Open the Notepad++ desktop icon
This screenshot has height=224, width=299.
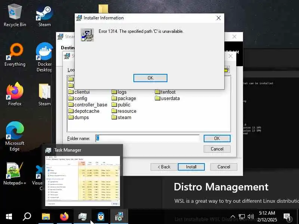coord(15,174)
